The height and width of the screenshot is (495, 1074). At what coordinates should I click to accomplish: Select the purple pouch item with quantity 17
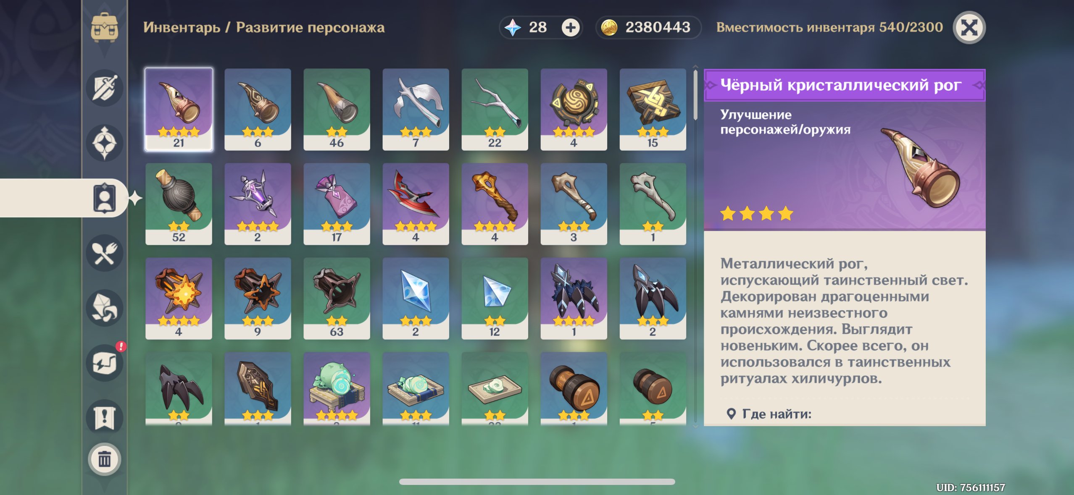(x=337, y=204)
